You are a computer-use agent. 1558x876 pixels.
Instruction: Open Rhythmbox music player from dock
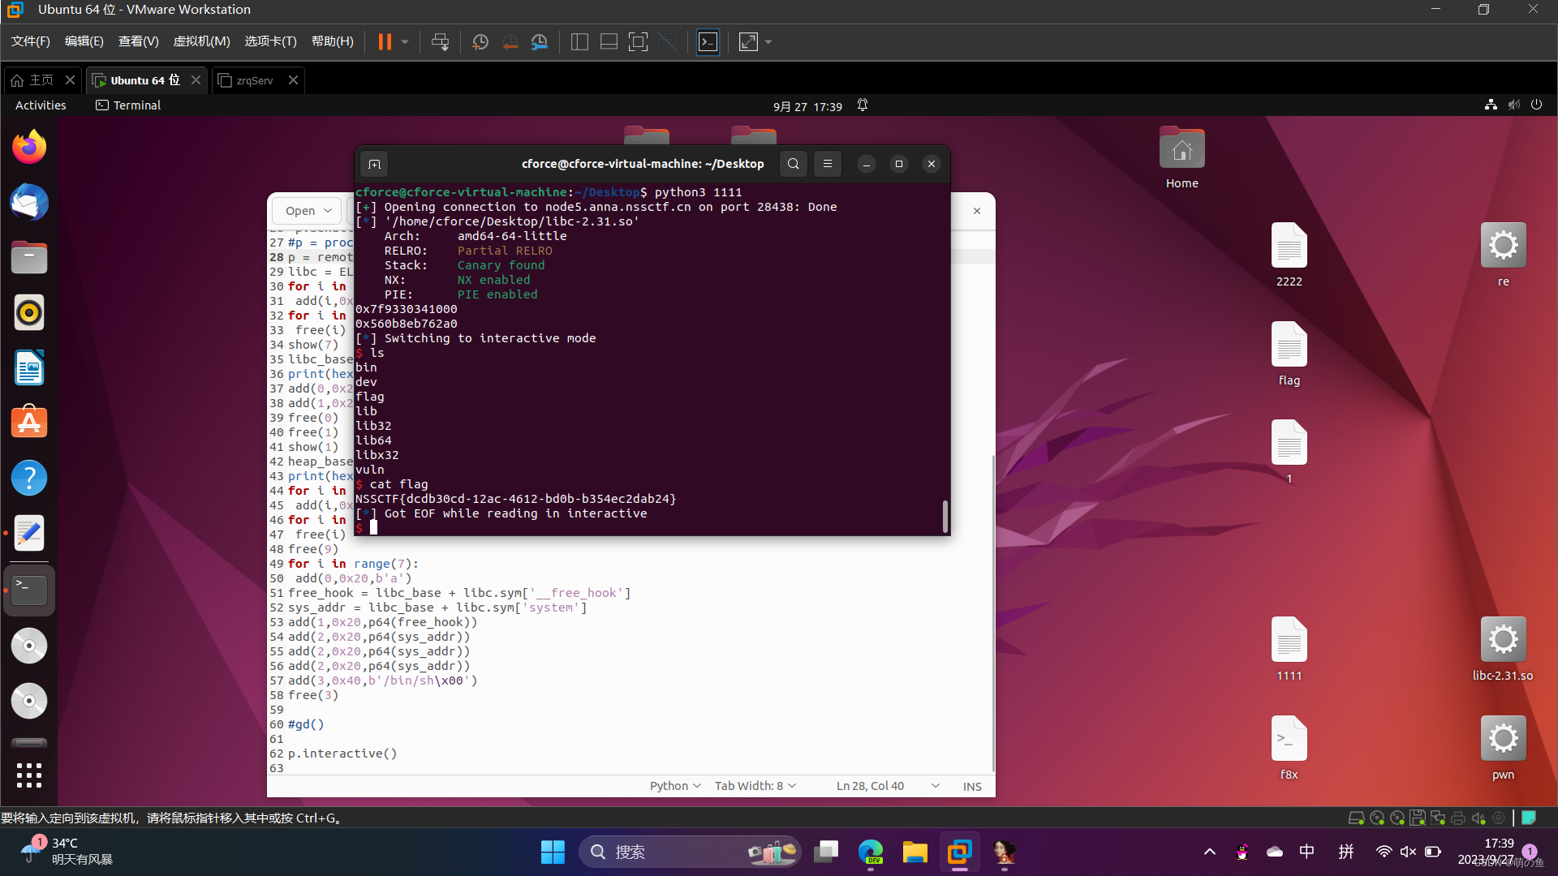pos(29,312)
